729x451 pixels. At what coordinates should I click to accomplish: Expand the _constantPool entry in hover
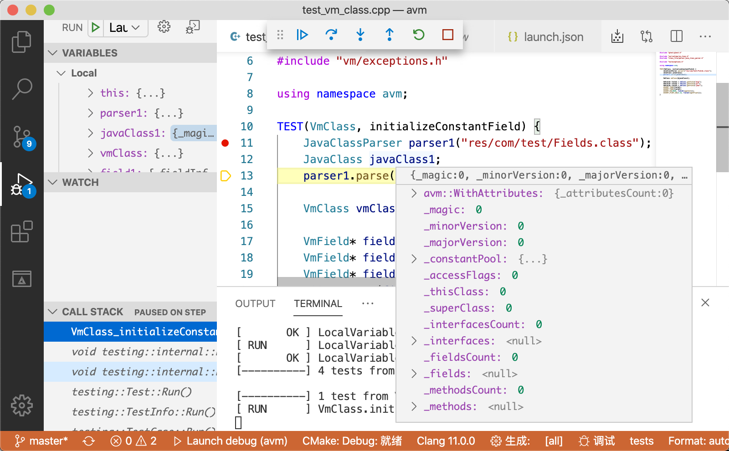(x=414, y=259)
